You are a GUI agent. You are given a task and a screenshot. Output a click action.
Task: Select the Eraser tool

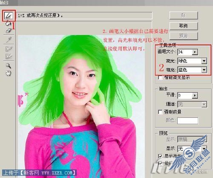9,30
